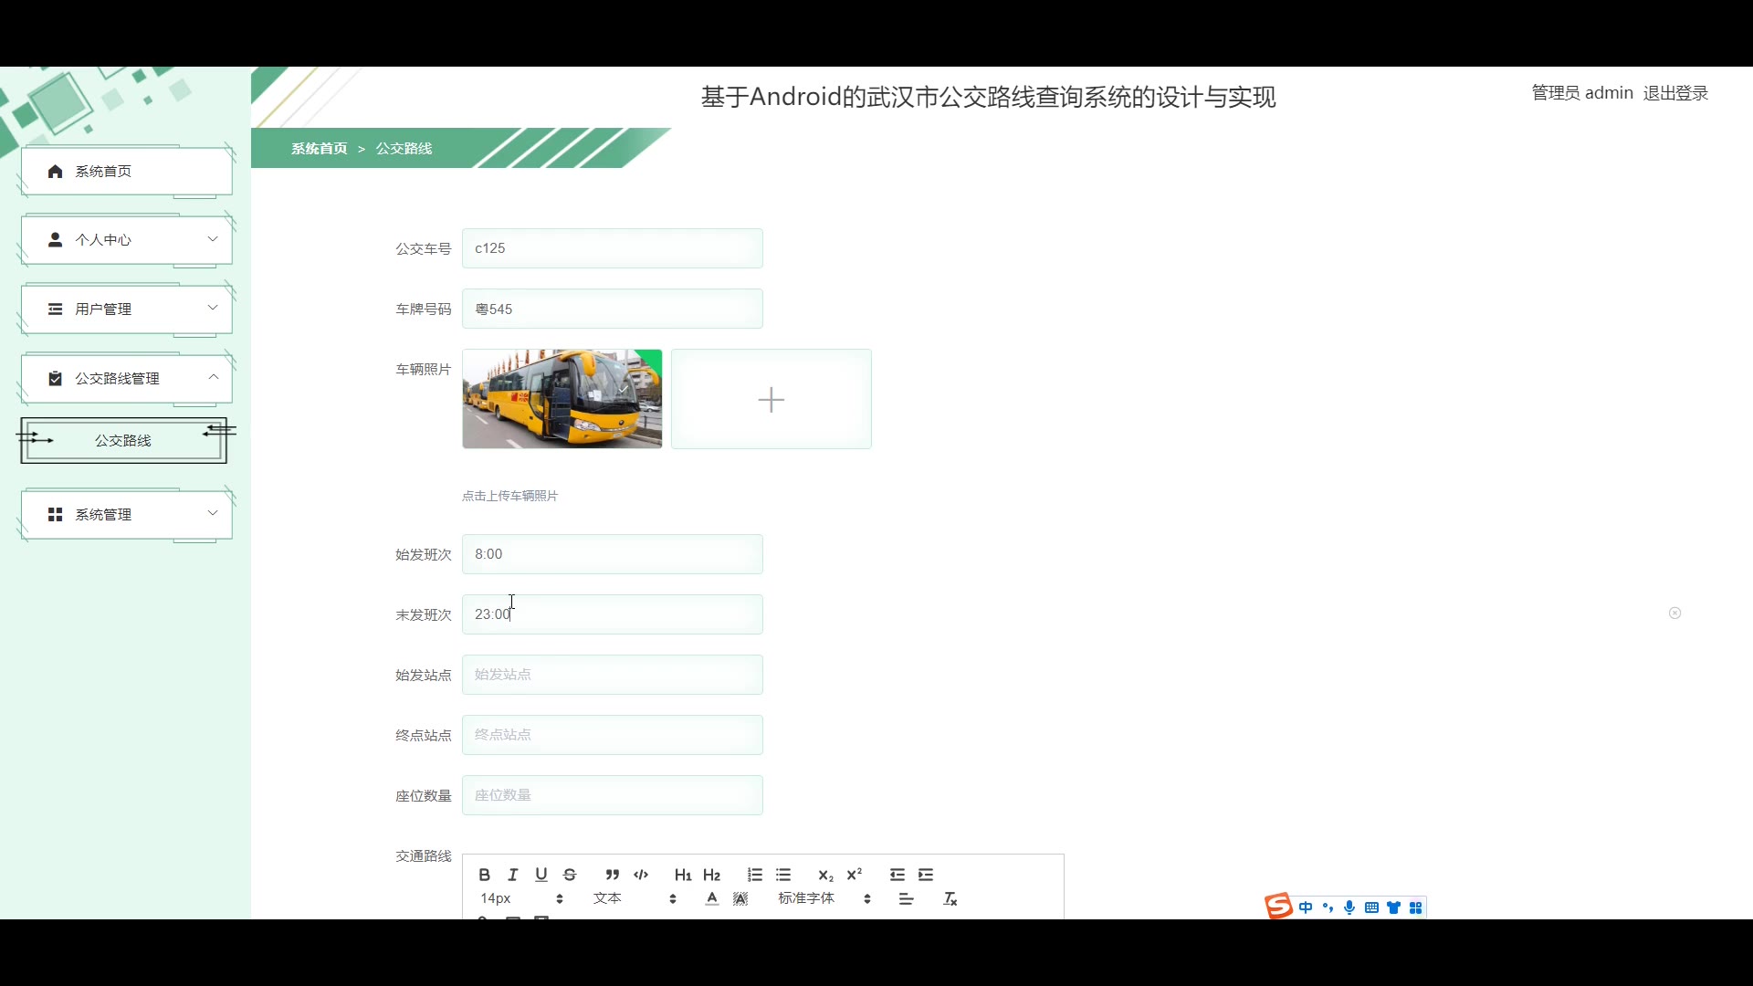Viewport: 1753px width, 986px height.
Task: Open 系统首页 in the sidebar
Action: [127, 172]
